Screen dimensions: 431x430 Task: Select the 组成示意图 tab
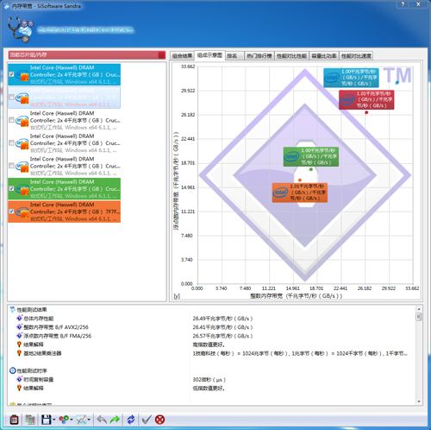[x=209, y=55]
